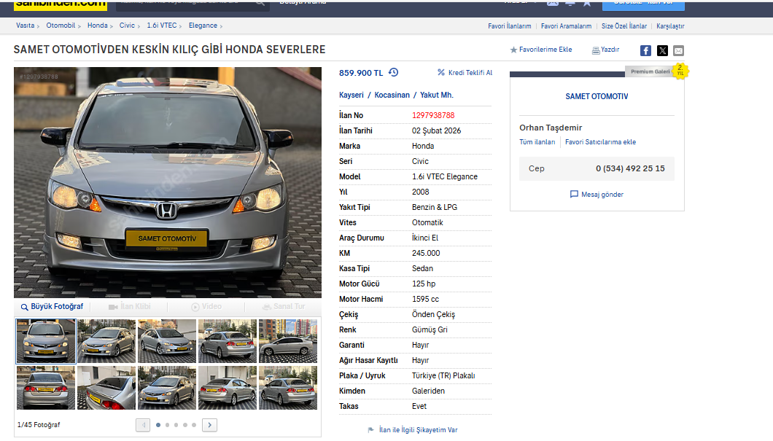
Task: Open Yakut Mh. neighborhood link
Action: point(436,95)
